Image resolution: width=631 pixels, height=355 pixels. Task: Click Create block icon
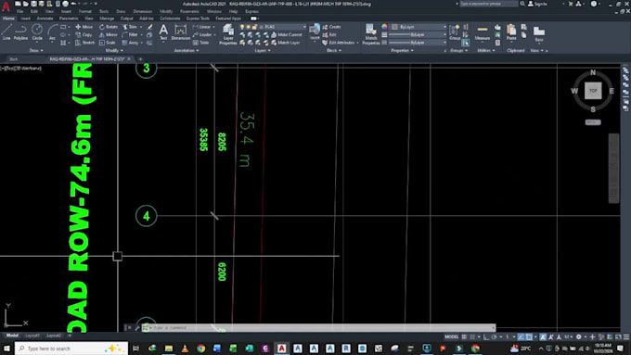click(x=331, y=27)
